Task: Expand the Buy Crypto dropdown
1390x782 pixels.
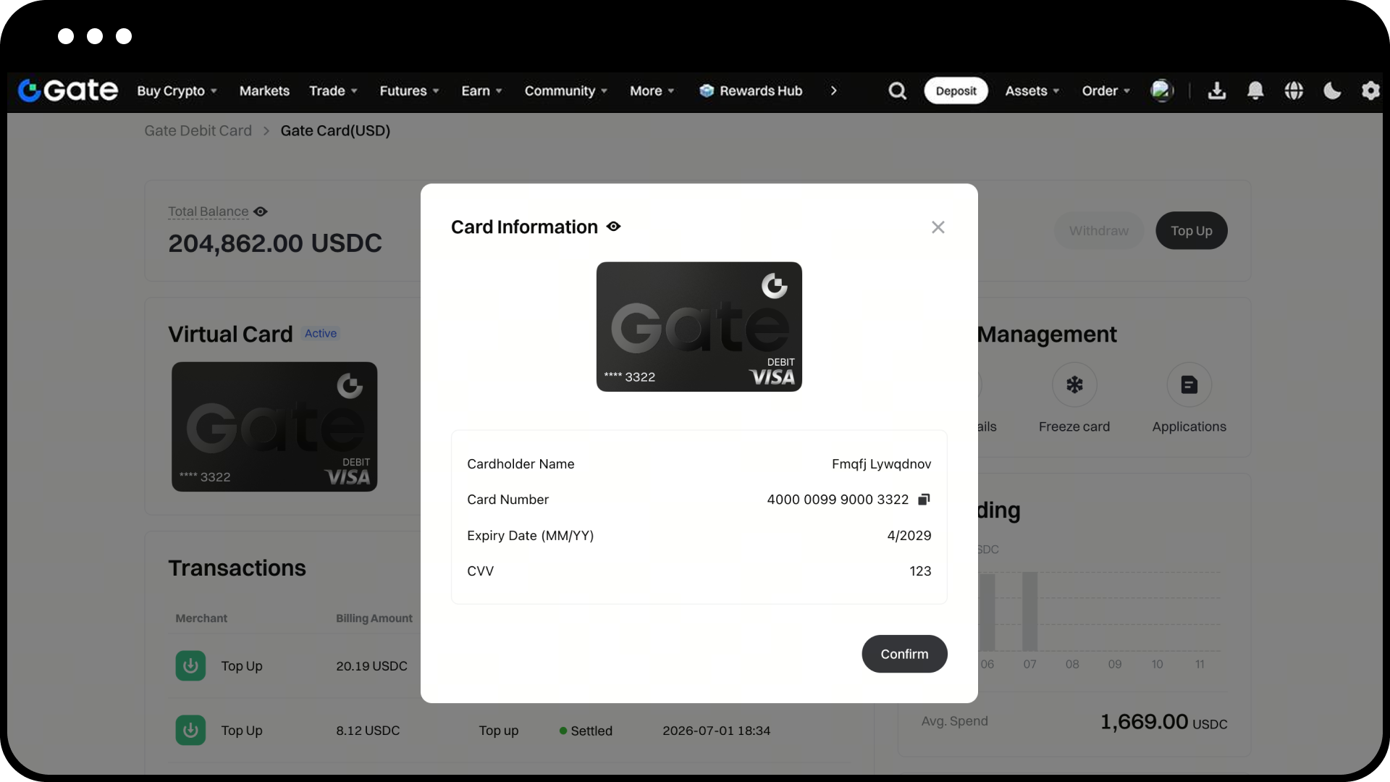Action: click(177, 91)
